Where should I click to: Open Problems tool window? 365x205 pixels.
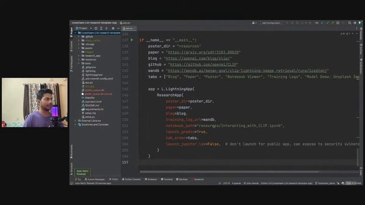pos(151,179)
